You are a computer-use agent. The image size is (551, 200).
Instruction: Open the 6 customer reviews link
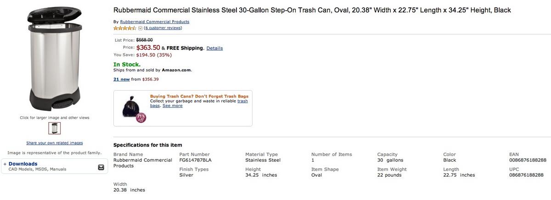[163, 28]
